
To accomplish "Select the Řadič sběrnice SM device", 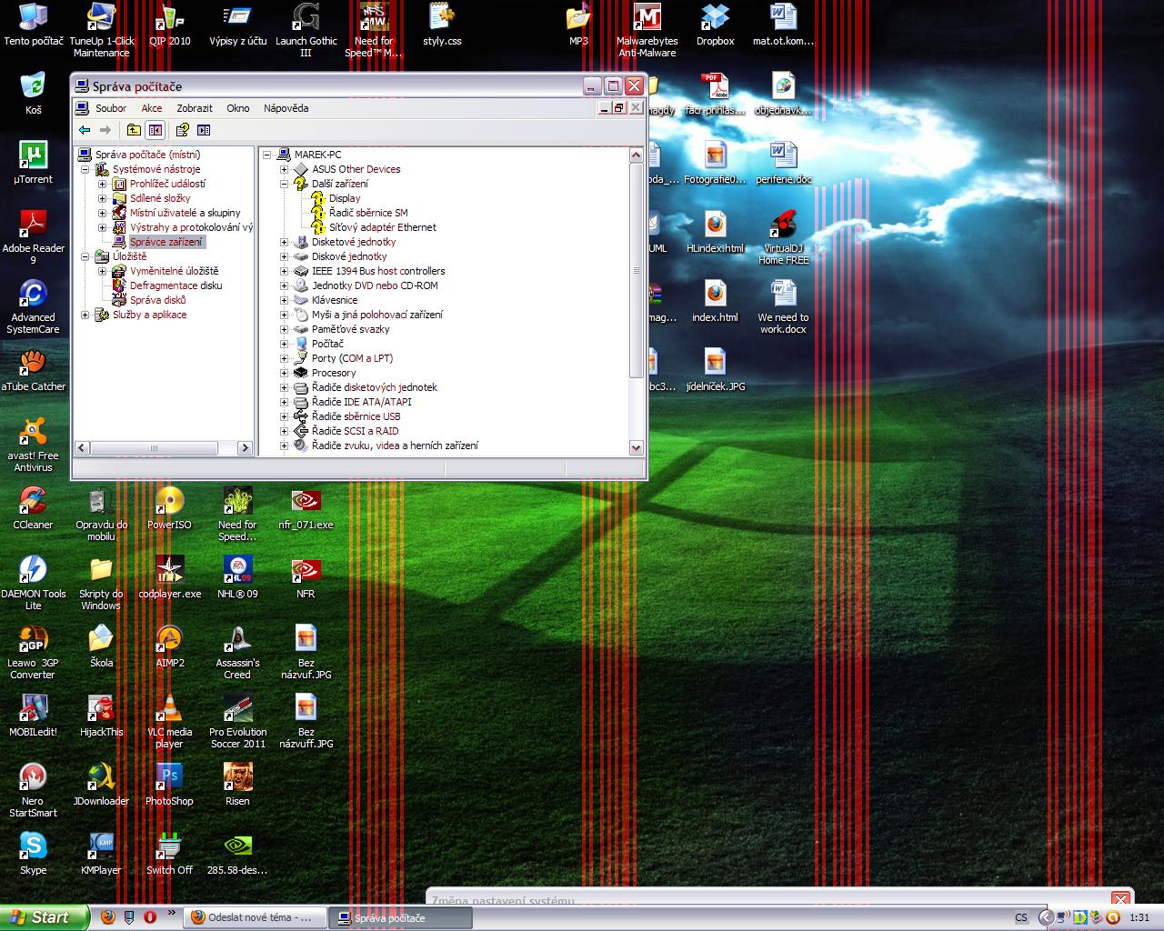I will click(367, 213).
